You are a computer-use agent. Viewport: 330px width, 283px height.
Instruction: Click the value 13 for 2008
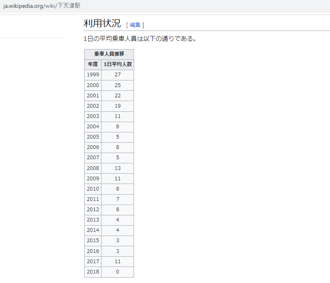coord(118,168)
